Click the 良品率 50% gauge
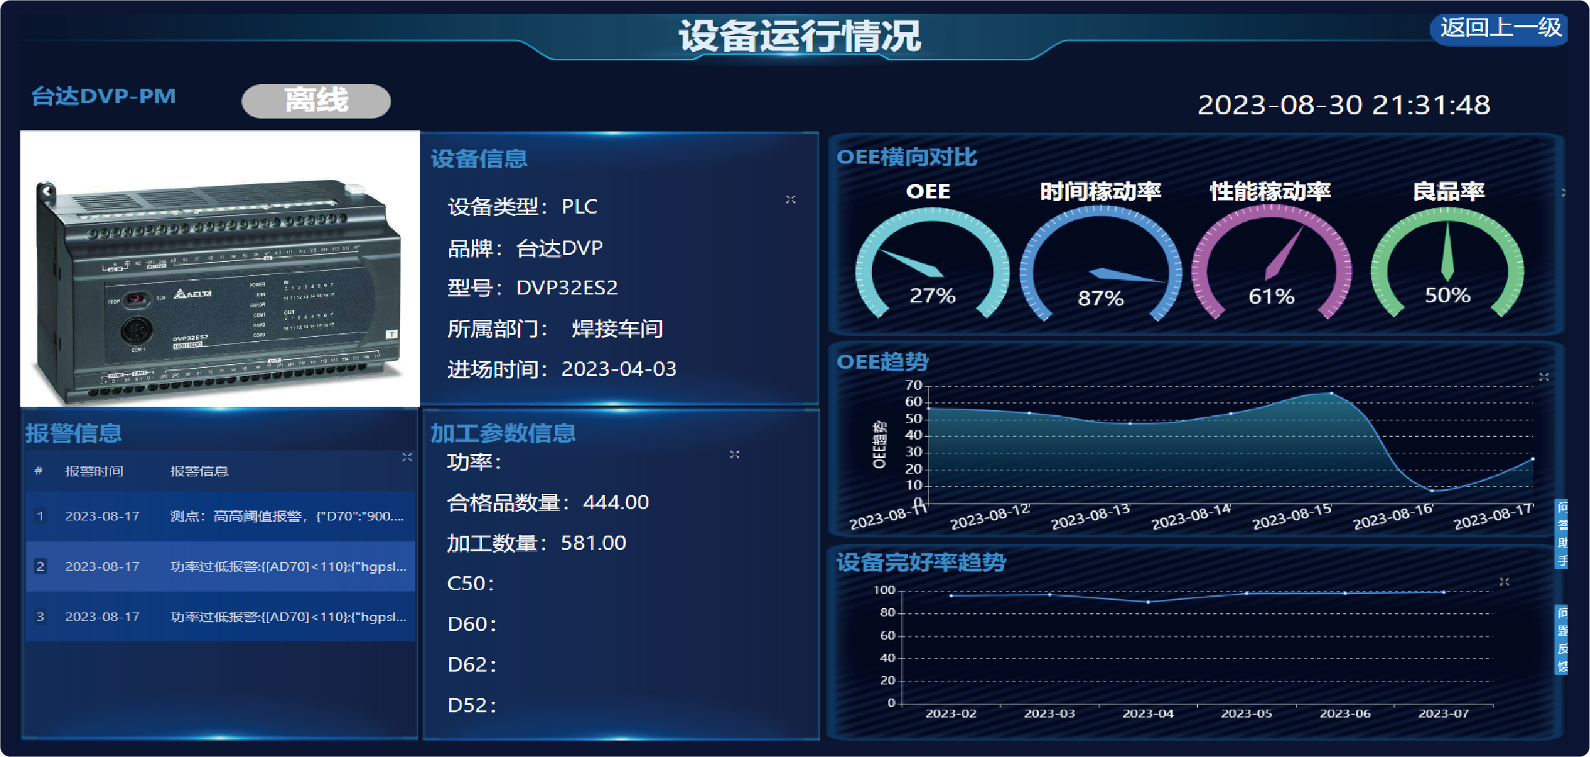The width and height of the screenshot is (1590, 757). tap(1447, 263)
